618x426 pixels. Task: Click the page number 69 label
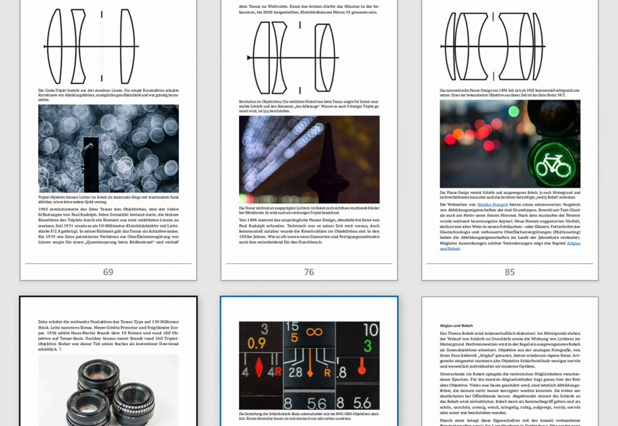coord(107,272)
